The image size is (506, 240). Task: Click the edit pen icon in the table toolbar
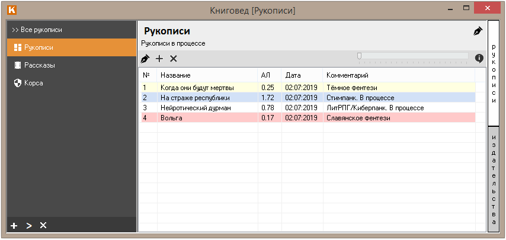(145, 59)
